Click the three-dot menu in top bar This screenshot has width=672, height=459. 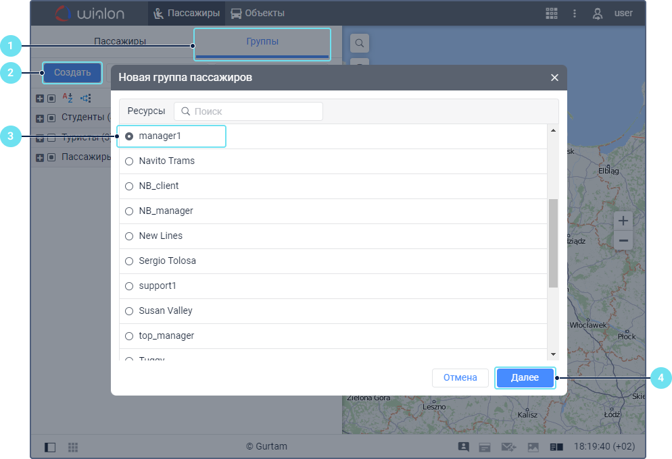[x=575, y=13]
